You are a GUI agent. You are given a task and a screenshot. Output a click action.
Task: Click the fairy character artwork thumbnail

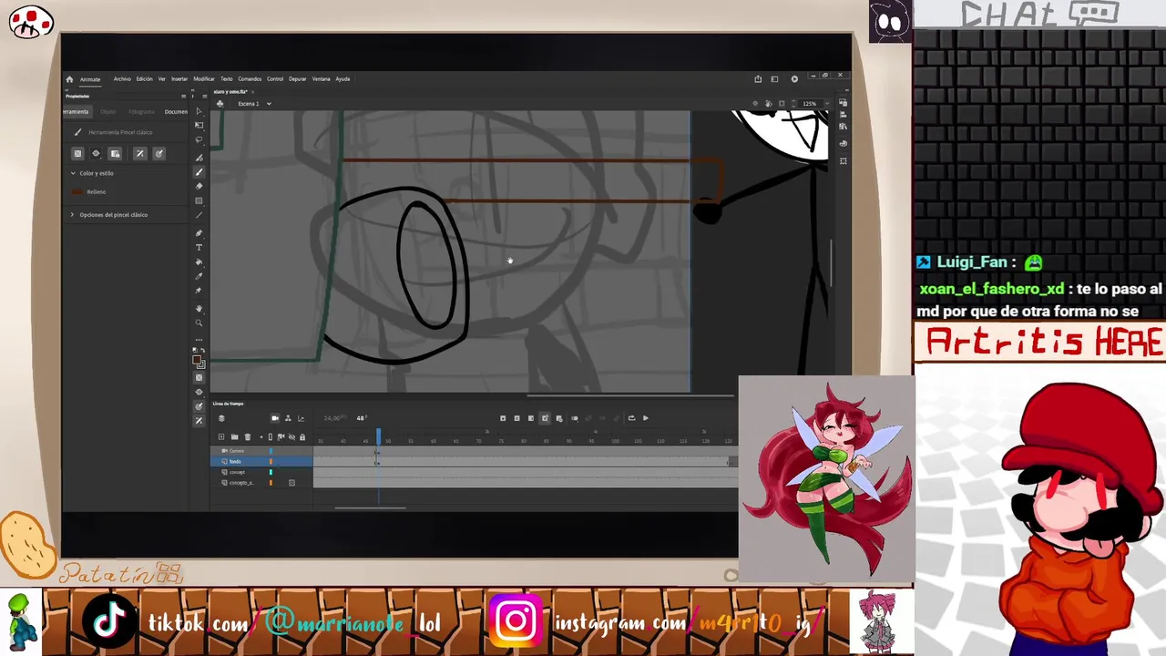coord(826,478)
